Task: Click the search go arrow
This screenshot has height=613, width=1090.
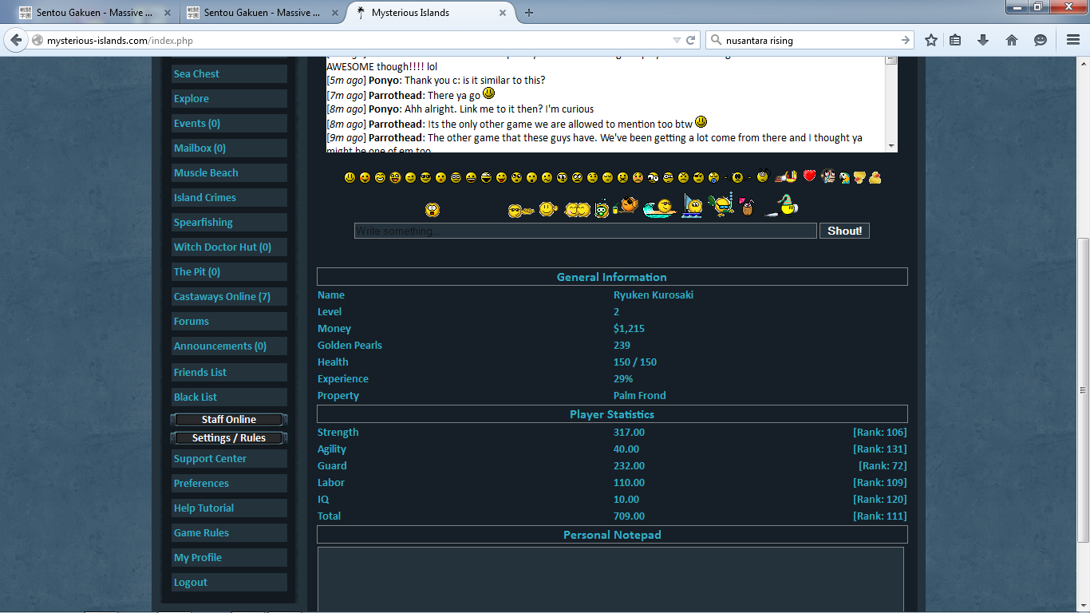Action: [x=906, y=40]
